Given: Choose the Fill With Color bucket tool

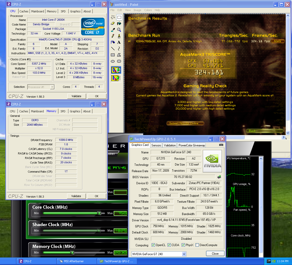Looking at the screenshot, I should [119, 24].
